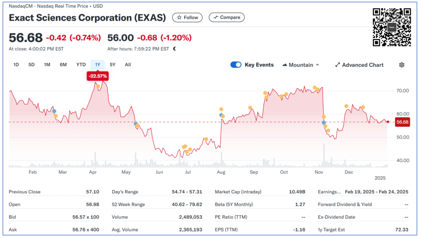Click the star icon in Follow
Viewport: 421px width, 238px height.
point(179,17)
